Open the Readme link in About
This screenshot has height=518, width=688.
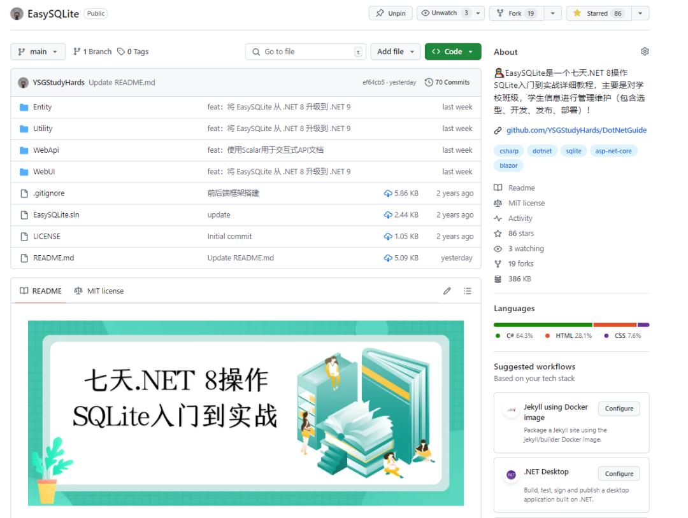point(522,188)
